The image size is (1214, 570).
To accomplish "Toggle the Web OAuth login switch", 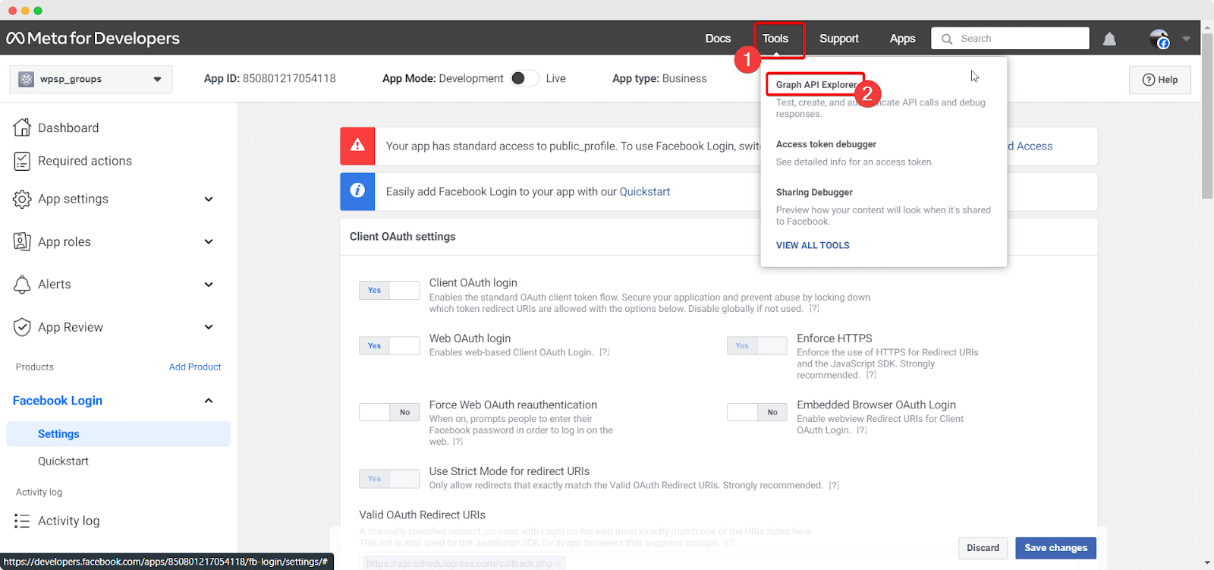I will pos(389,345).
